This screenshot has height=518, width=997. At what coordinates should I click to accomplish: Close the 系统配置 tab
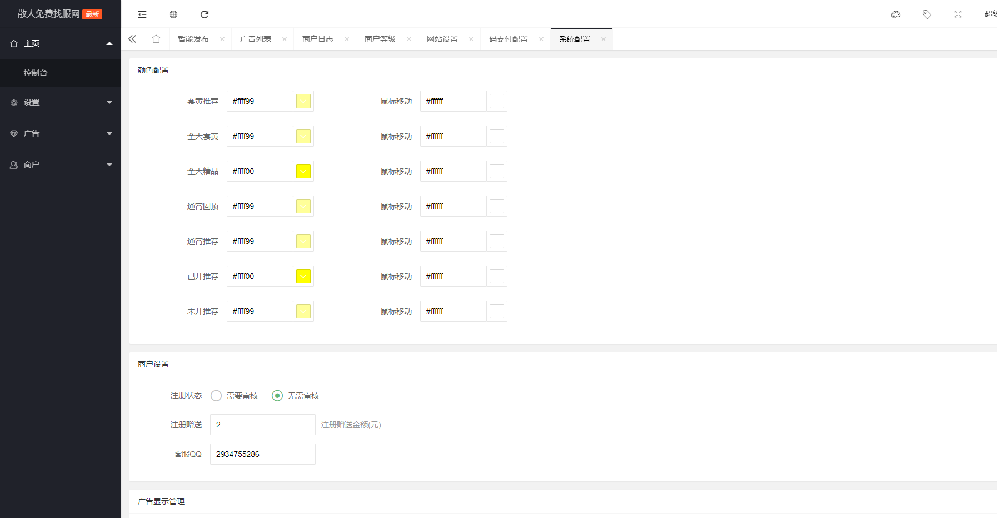[x=604, y=39]
